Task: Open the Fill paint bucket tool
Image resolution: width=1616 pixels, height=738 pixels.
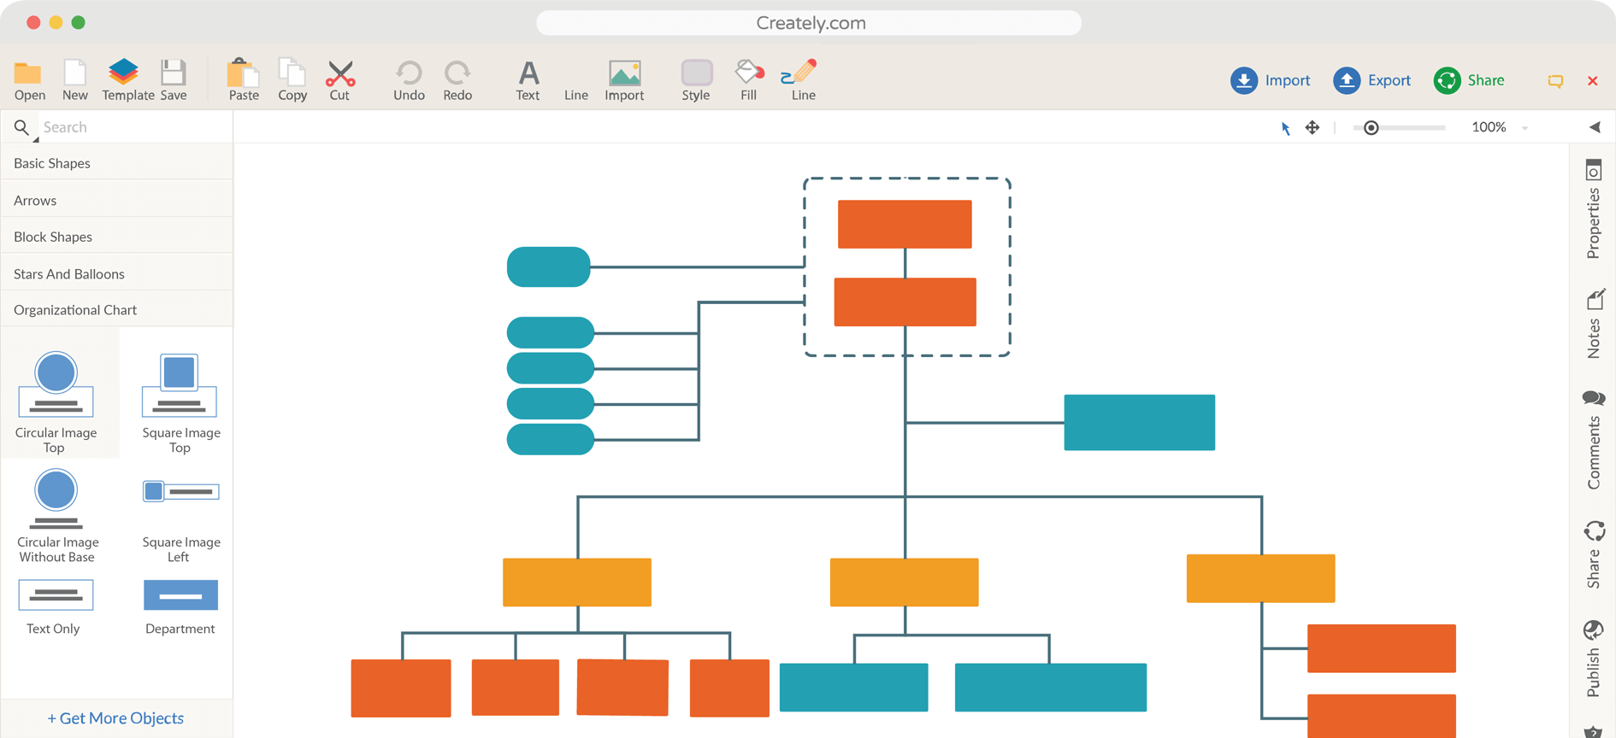Action: 749,73
